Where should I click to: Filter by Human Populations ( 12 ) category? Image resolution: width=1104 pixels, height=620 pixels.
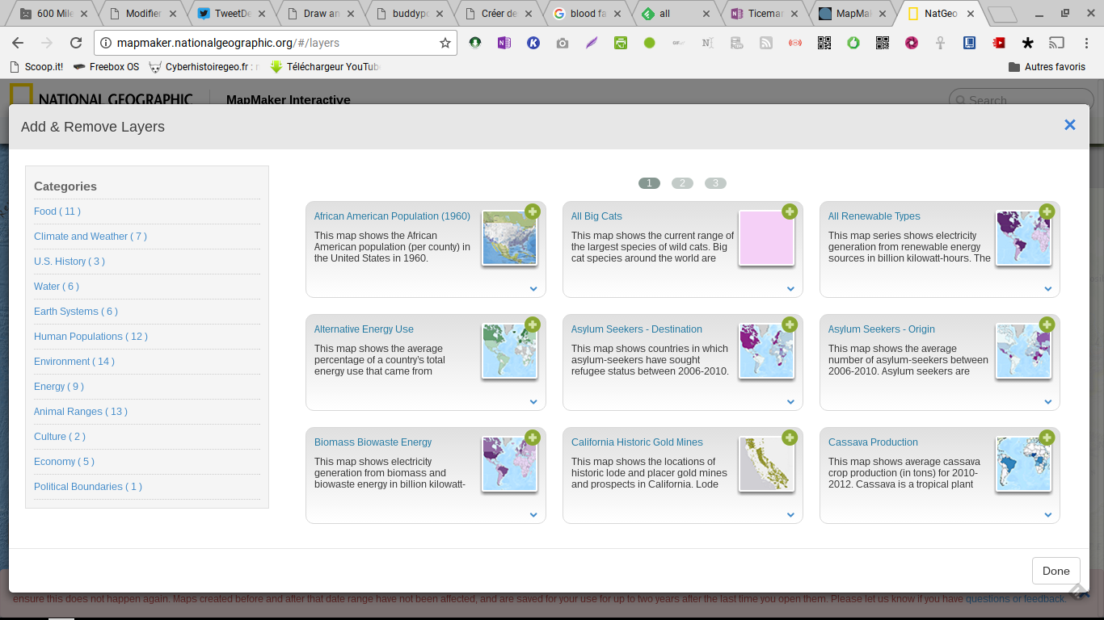(x=91, y=337)
